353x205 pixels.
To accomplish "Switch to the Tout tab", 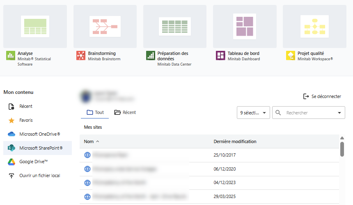I will [x=95, y=112].
